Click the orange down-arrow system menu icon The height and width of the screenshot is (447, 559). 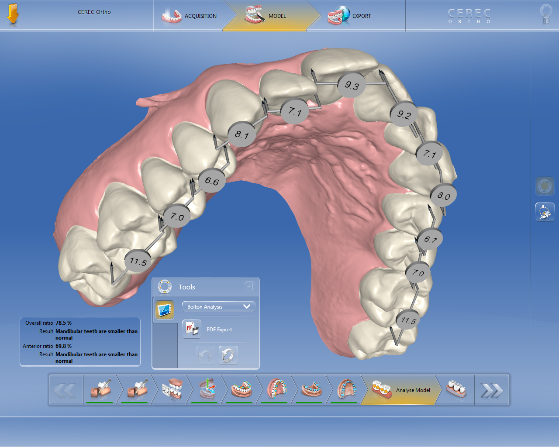[13, 14]
